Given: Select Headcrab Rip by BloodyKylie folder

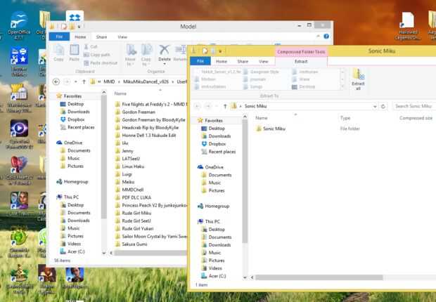Looking at the screenshot, I should tap(147, 128).
